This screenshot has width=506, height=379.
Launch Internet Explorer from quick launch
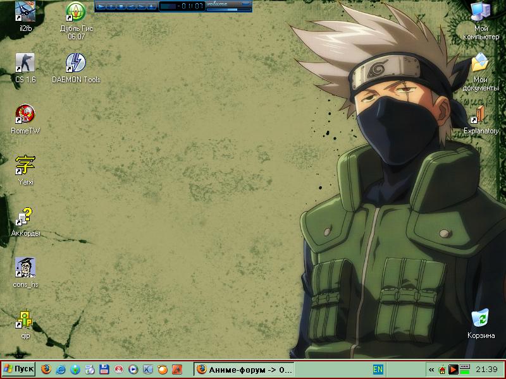click(61, 369)
